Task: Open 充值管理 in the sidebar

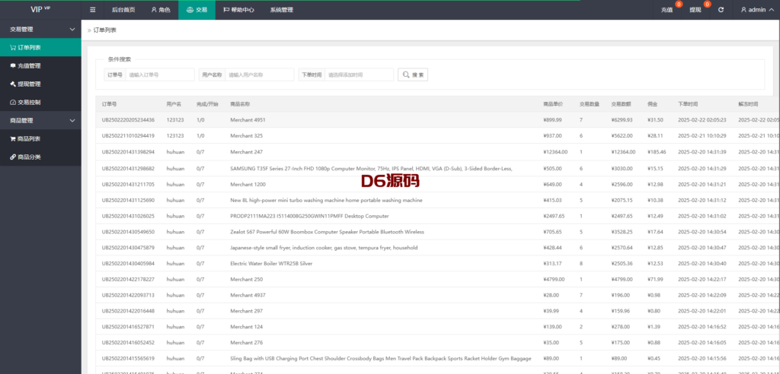Action: (x=40, y=65)
